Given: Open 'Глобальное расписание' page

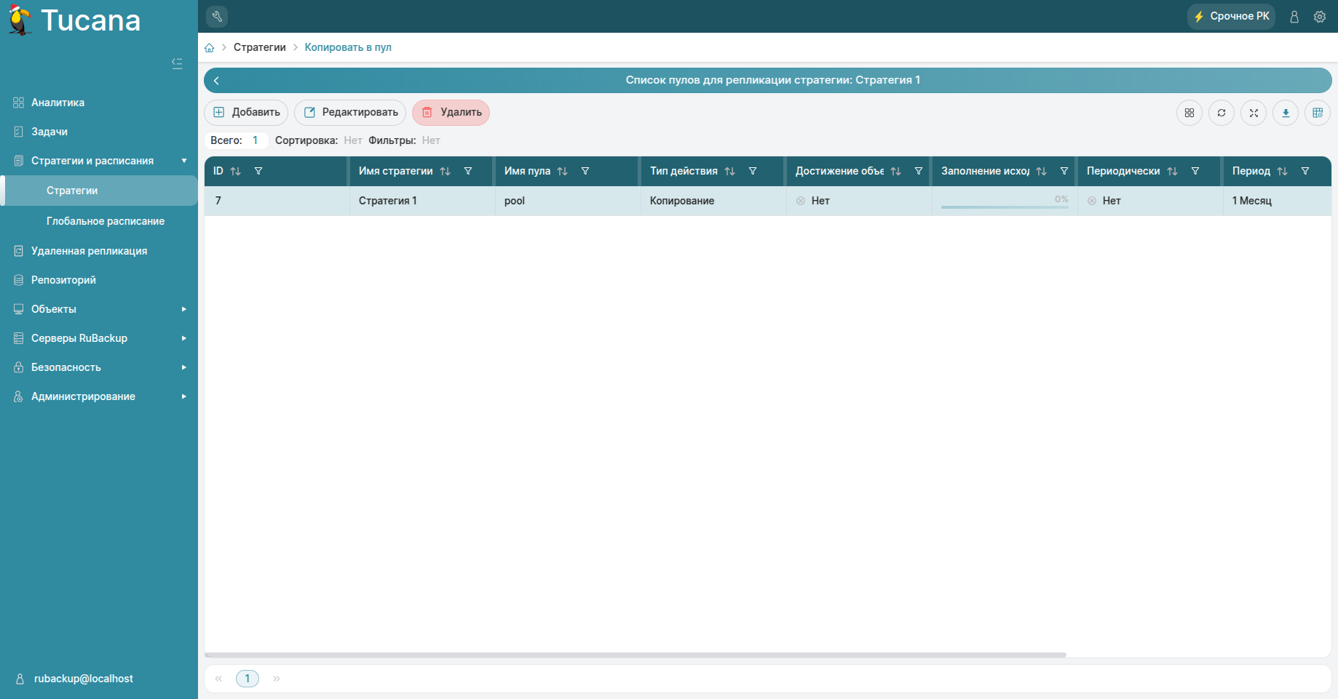Looking at the screenshot, I should tap(105, 221).
